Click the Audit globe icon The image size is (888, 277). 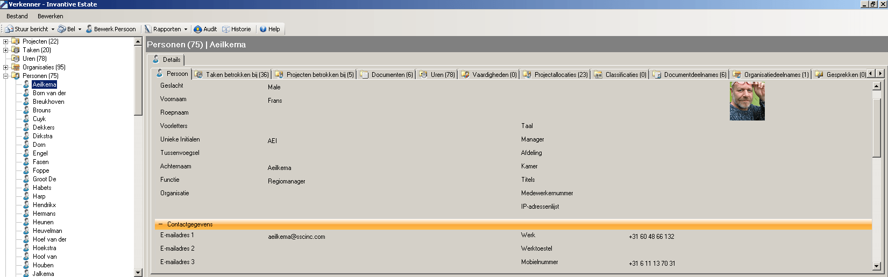pyautogui.click(x=198, y=29)
